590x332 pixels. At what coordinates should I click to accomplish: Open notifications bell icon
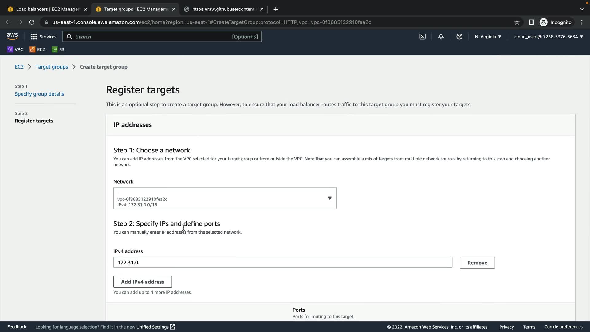tap(441, 37)
